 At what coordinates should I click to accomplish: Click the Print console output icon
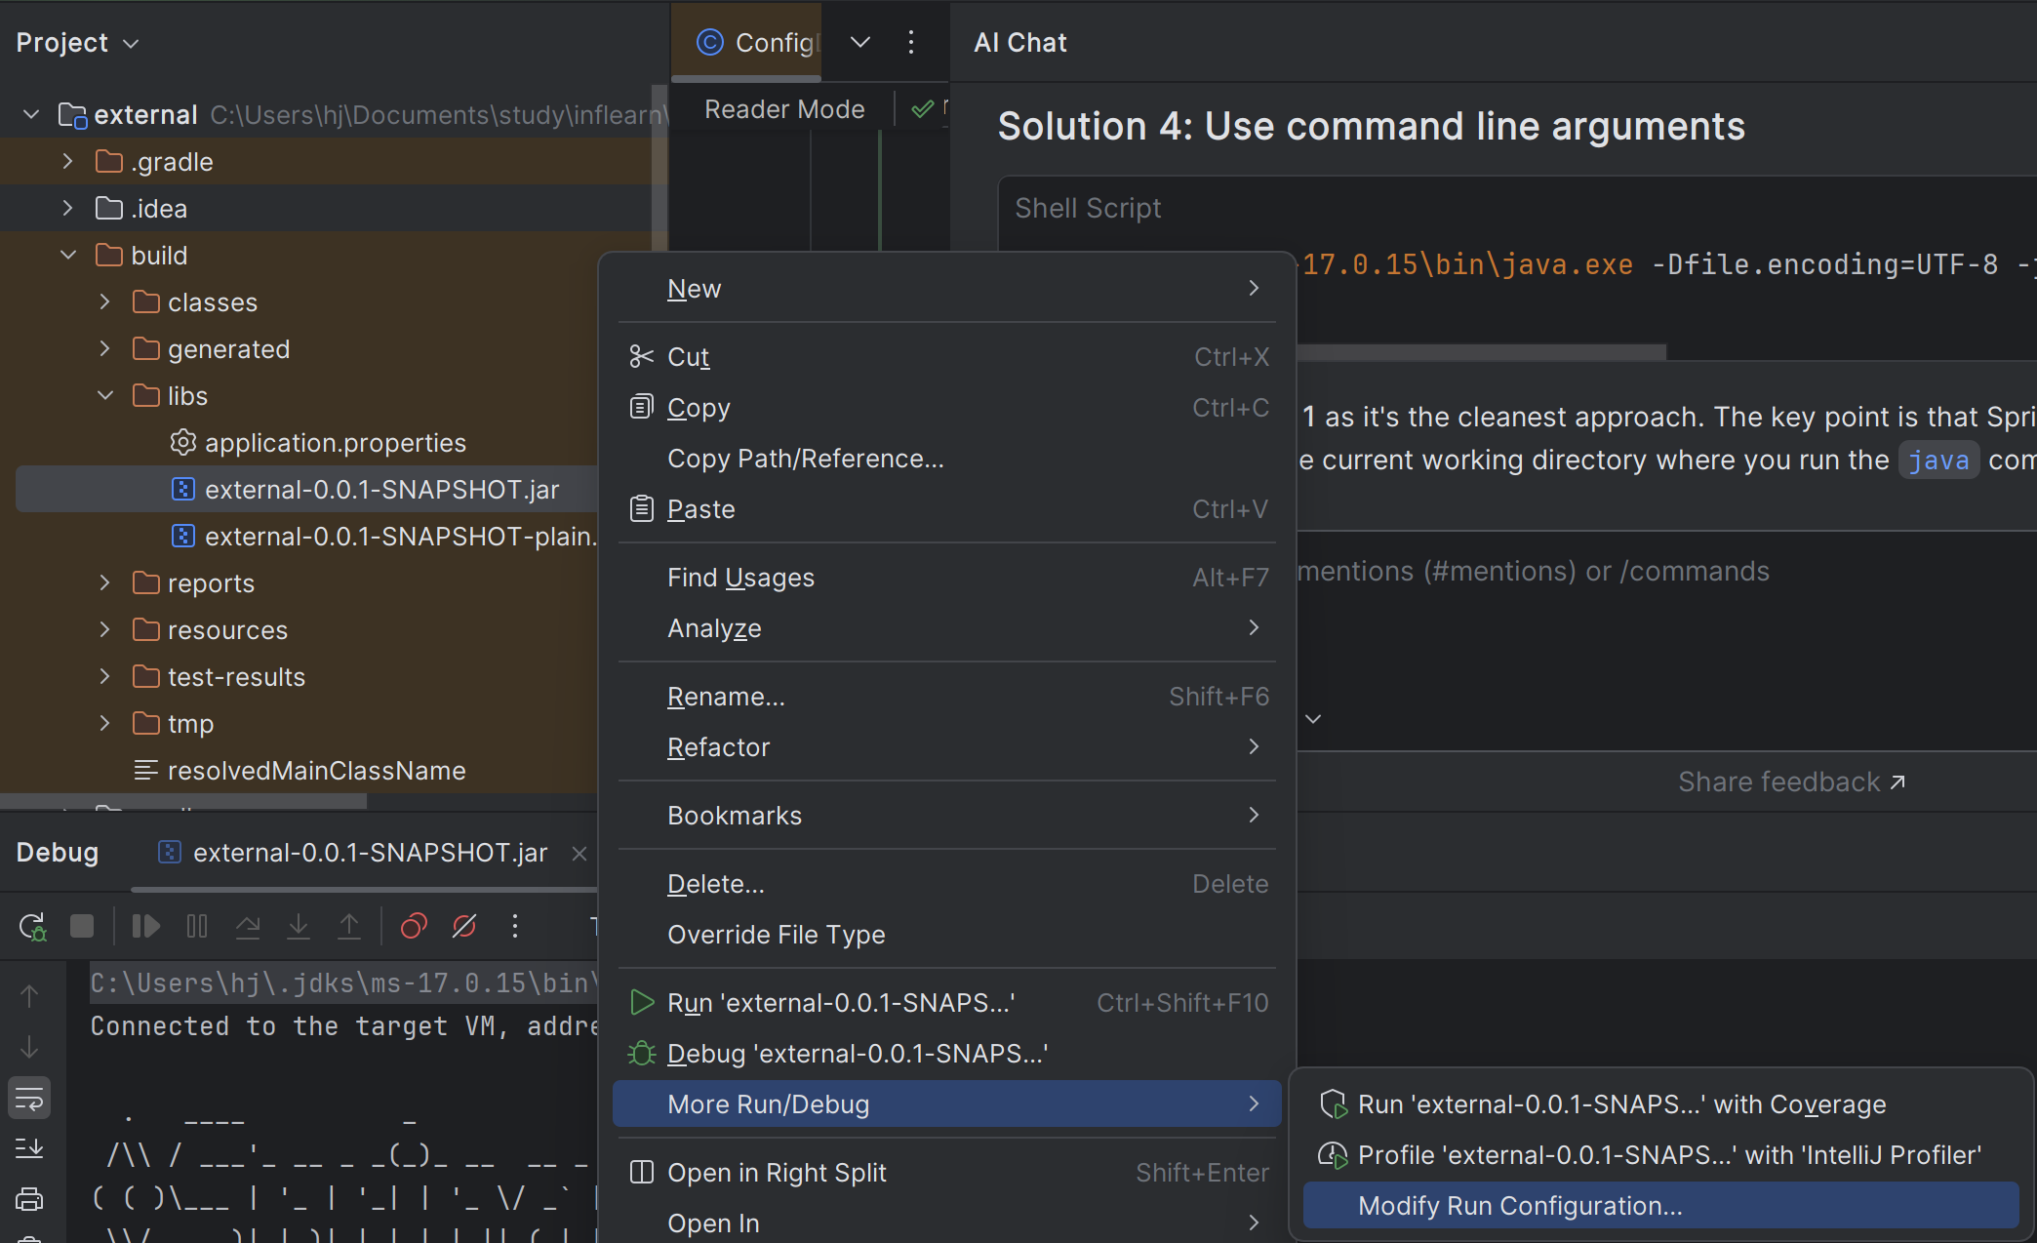click(x=29, y=1199)
